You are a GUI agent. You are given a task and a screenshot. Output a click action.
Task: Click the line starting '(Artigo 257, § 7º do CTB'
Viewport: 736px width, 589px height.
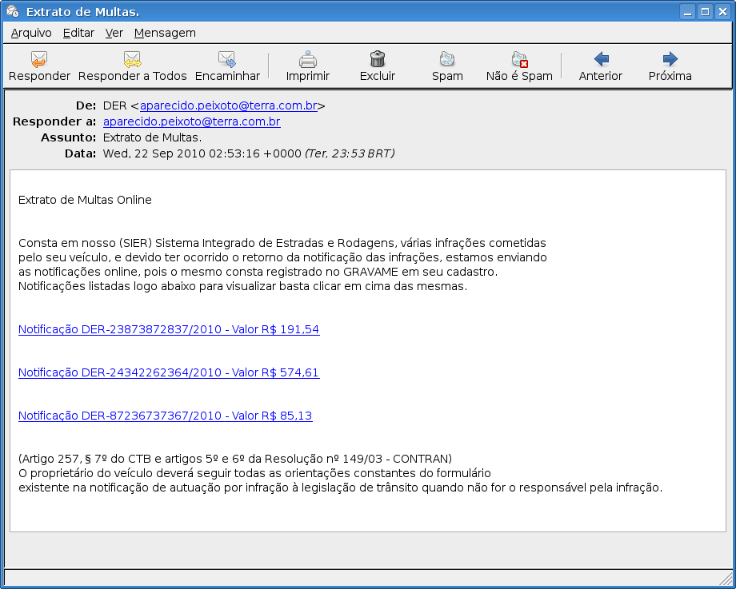(235, 459)
